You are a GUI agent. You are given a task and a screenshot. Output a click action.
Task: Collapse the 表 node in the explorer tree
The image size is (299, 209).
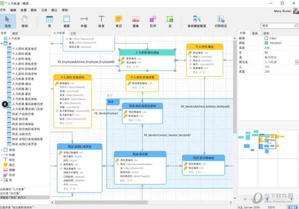click(1, 44)
